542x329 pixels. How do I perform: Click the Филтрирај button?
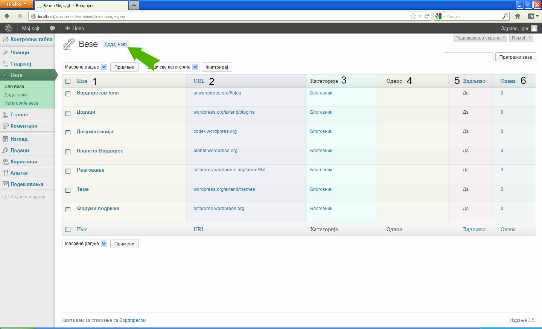pos(217,67)
